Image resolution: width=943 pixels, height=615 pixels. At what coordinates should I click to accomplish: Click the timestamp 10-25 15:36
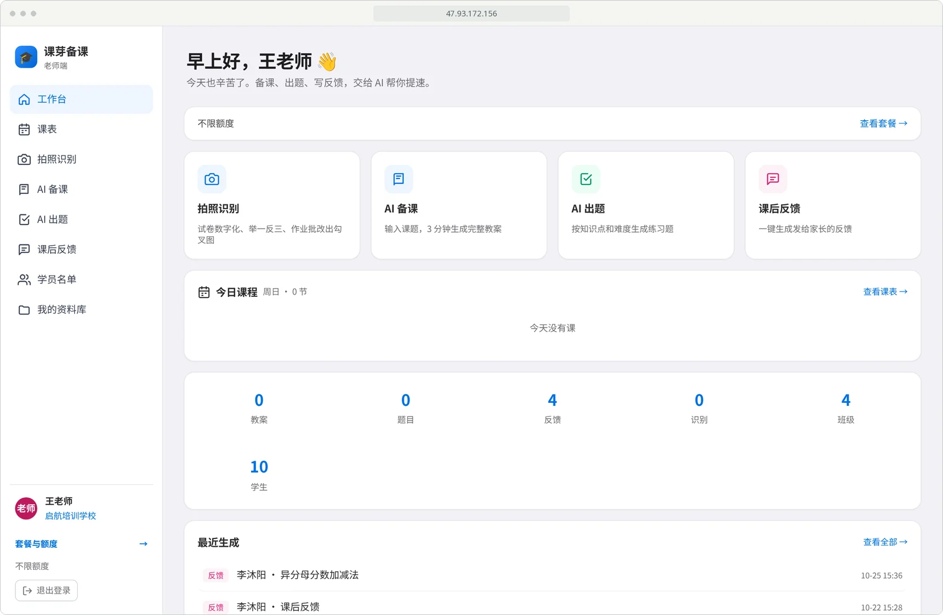(881, 576)
